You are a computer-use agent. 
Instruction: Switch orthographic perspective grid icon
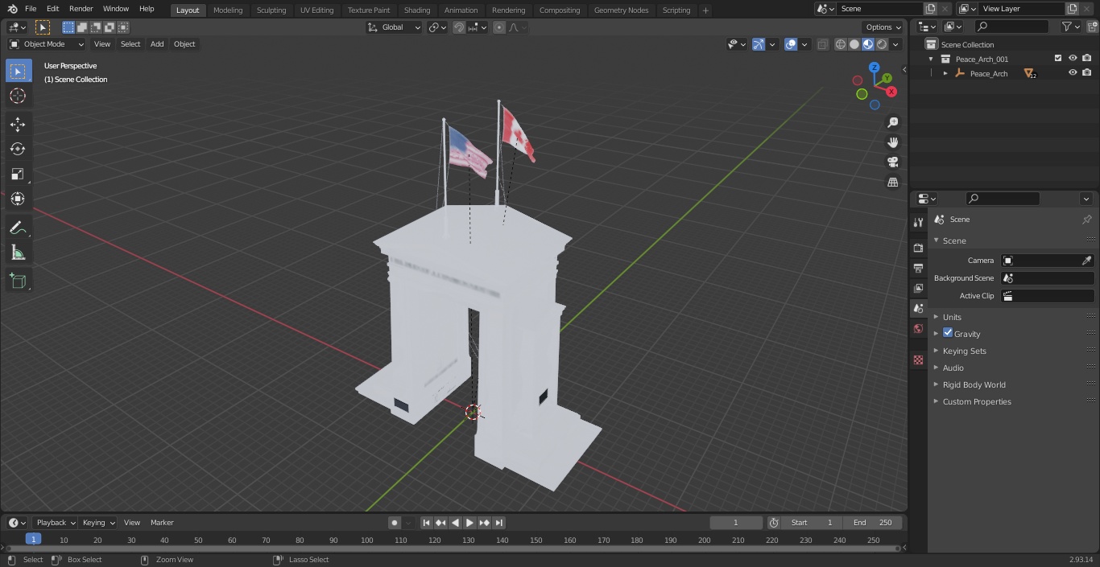pos(892,182)
